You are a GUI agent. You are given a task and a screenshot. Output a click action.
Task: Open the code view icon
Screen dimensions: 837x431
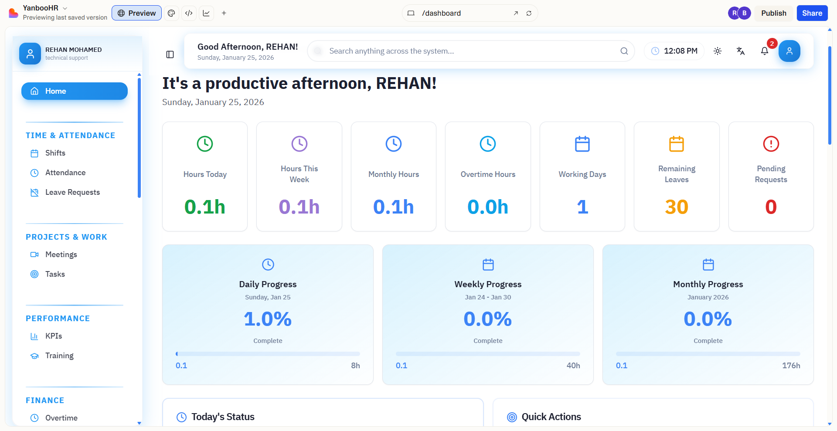click(189, 13)
